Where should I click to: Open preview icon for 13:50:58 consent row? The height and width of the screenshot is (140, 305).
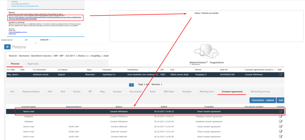point(281,136)
